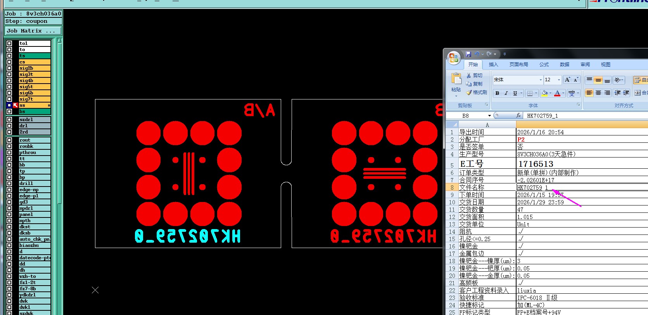Toggle the cs layer checkbox
This screenshot has width=648, height=315.
coord(9,62)
